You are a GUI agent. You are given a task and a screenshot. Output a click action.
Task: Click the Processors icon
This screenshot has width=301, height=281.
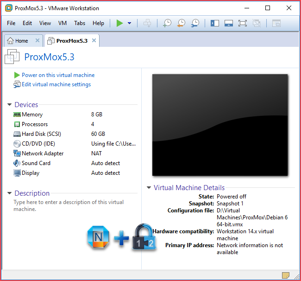[17, 124]
